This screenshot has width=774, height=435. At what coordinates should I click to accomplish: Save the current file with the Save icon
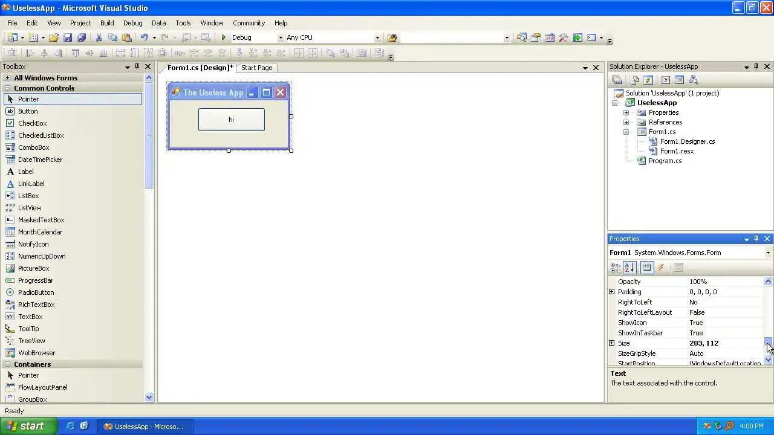68,37
